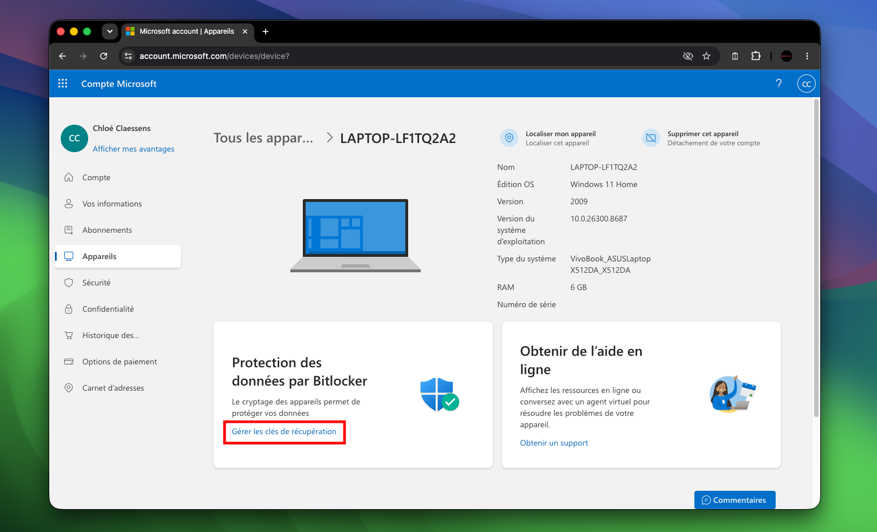Open Historique des... in the sidebar
877x532 pixels.
pyautogui.click(x=118, y=335)
